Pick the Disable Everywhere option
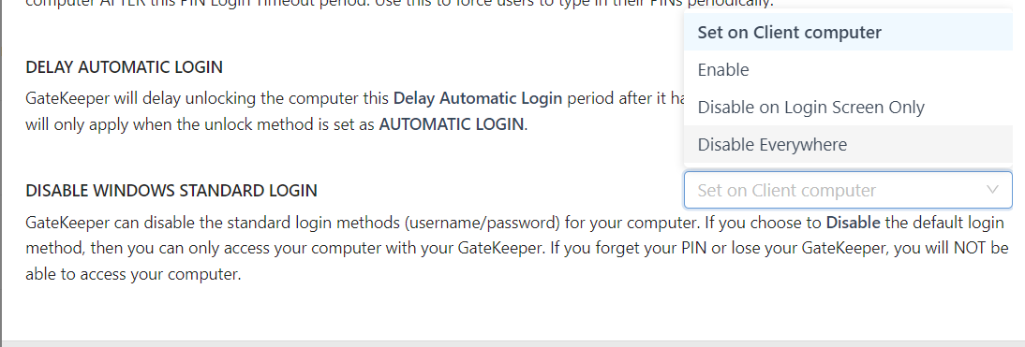 pyautogui.click(x=848, y=144)
